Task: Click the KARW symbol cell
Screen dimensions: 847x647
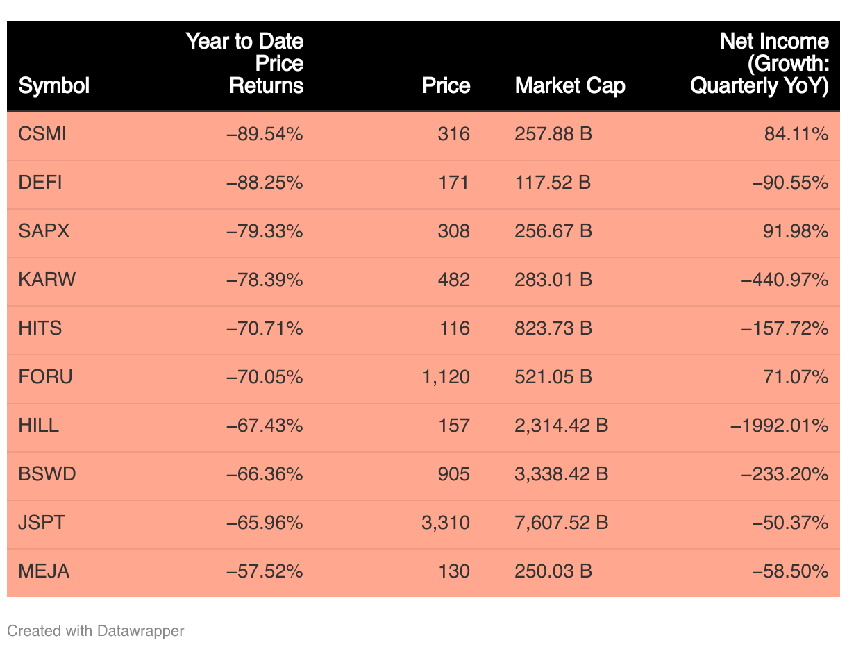Action: (47, 280)
